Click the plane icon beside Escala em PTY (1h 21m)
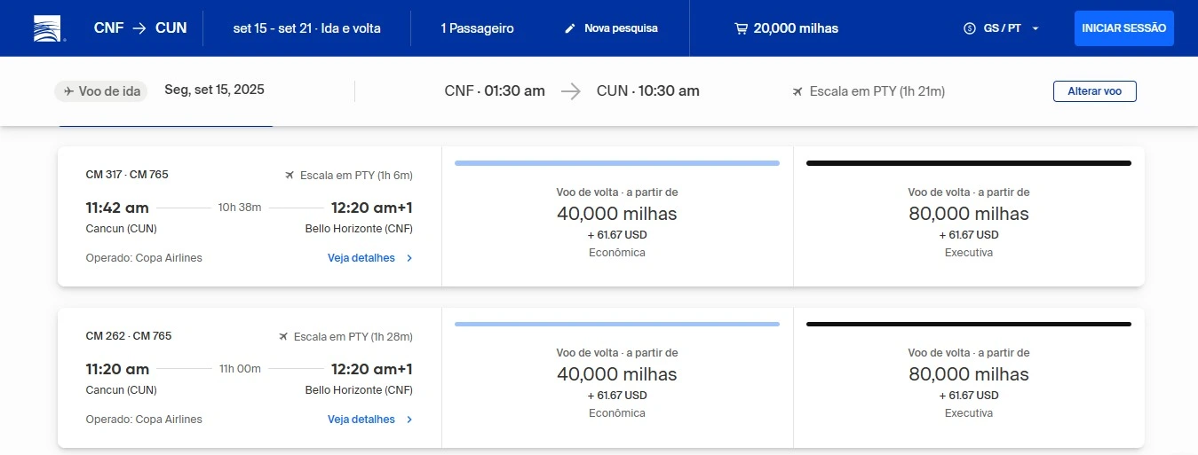 click(x=797, y=91)
